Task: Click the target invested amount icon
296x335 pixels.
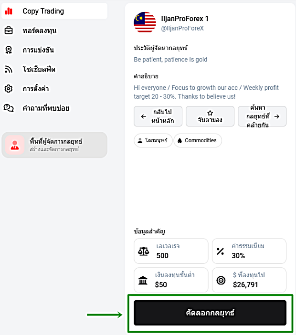Action: point(221,280)
